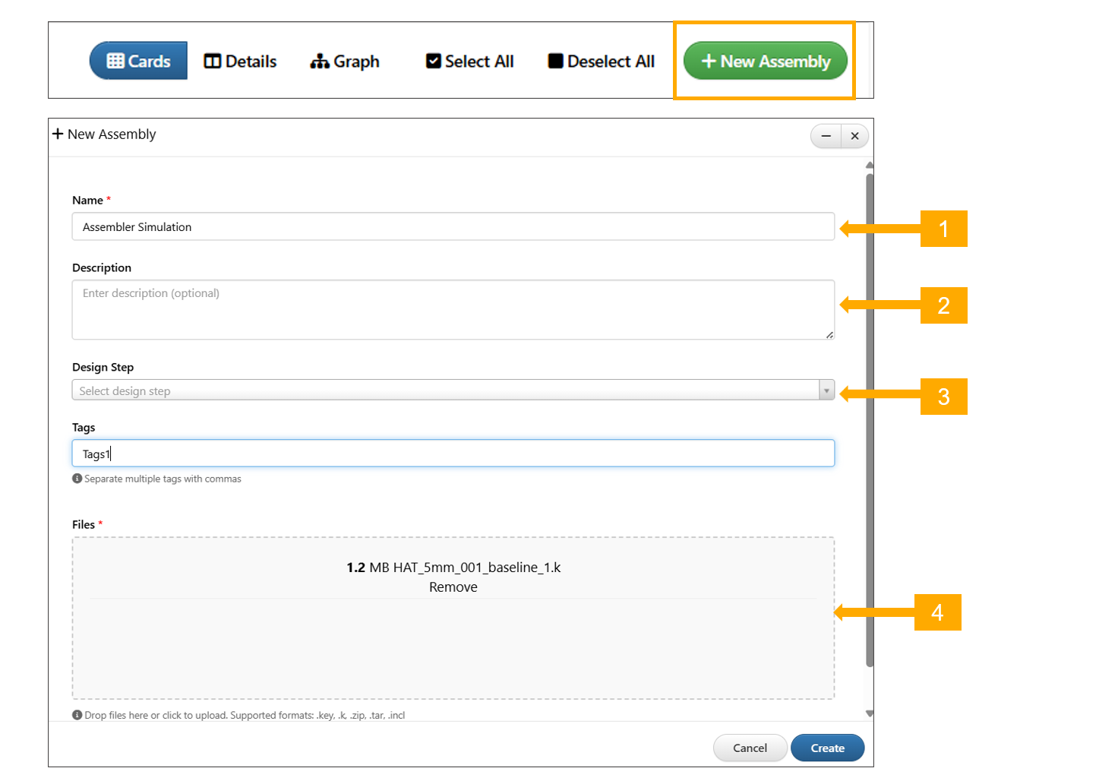
Task: Click the Tags input field
Action: [x=453, y=454]
